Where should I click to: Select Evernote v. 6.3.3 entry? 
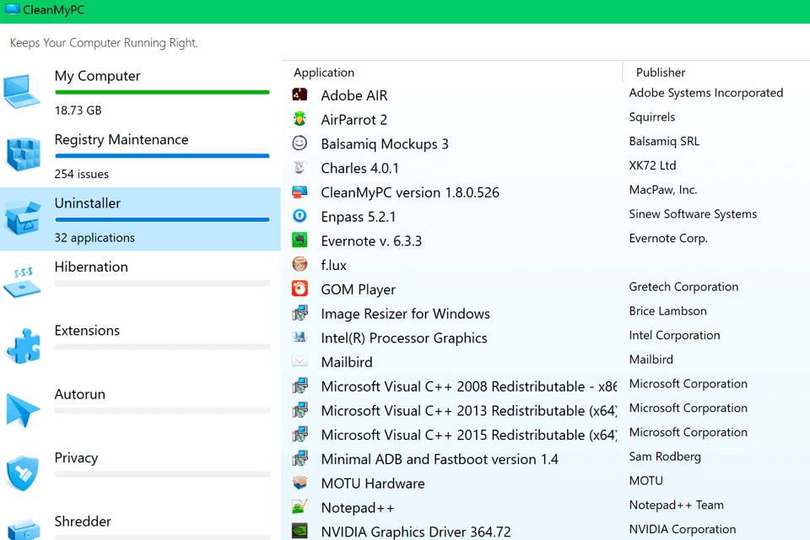[x=371, y=241]
